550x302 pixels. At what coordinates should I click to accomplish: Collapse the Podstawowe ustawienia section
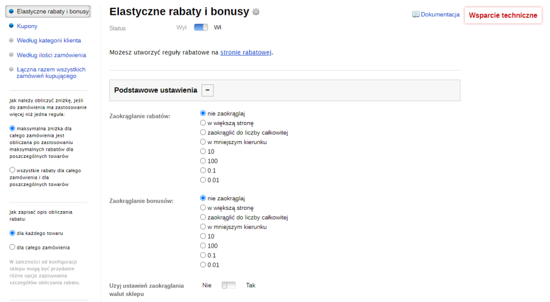coord(207,90)
